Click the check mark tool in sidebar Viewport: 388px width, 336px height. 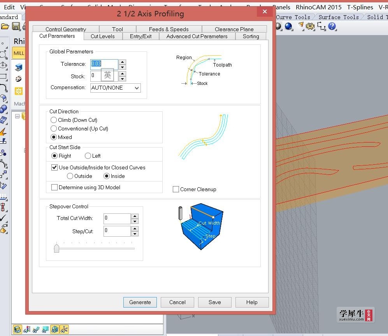tap(3, 218)
